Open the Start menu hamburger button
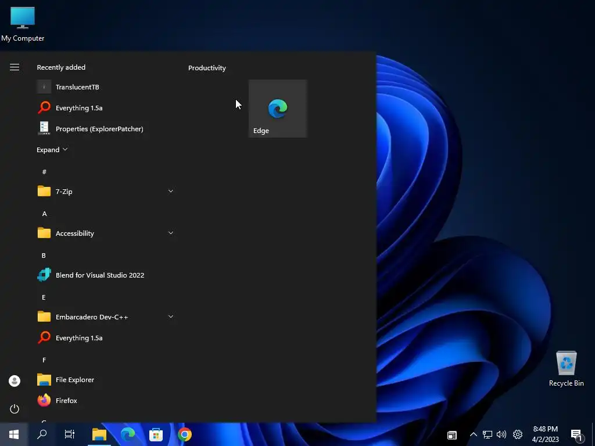Viewport: 595px width, 446px height. pyautogui.click(x=15, y=67)
